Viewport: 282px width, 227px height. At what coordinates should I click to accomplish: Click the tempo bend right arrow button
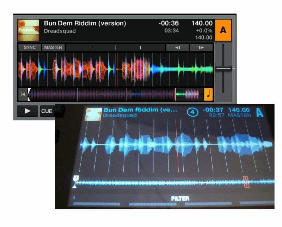[x=201, y=48]
